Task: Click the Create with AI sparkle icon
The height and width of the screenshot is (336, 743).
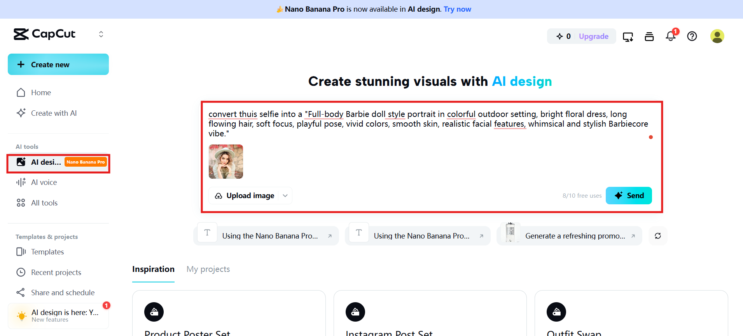Action: [21, 113]
